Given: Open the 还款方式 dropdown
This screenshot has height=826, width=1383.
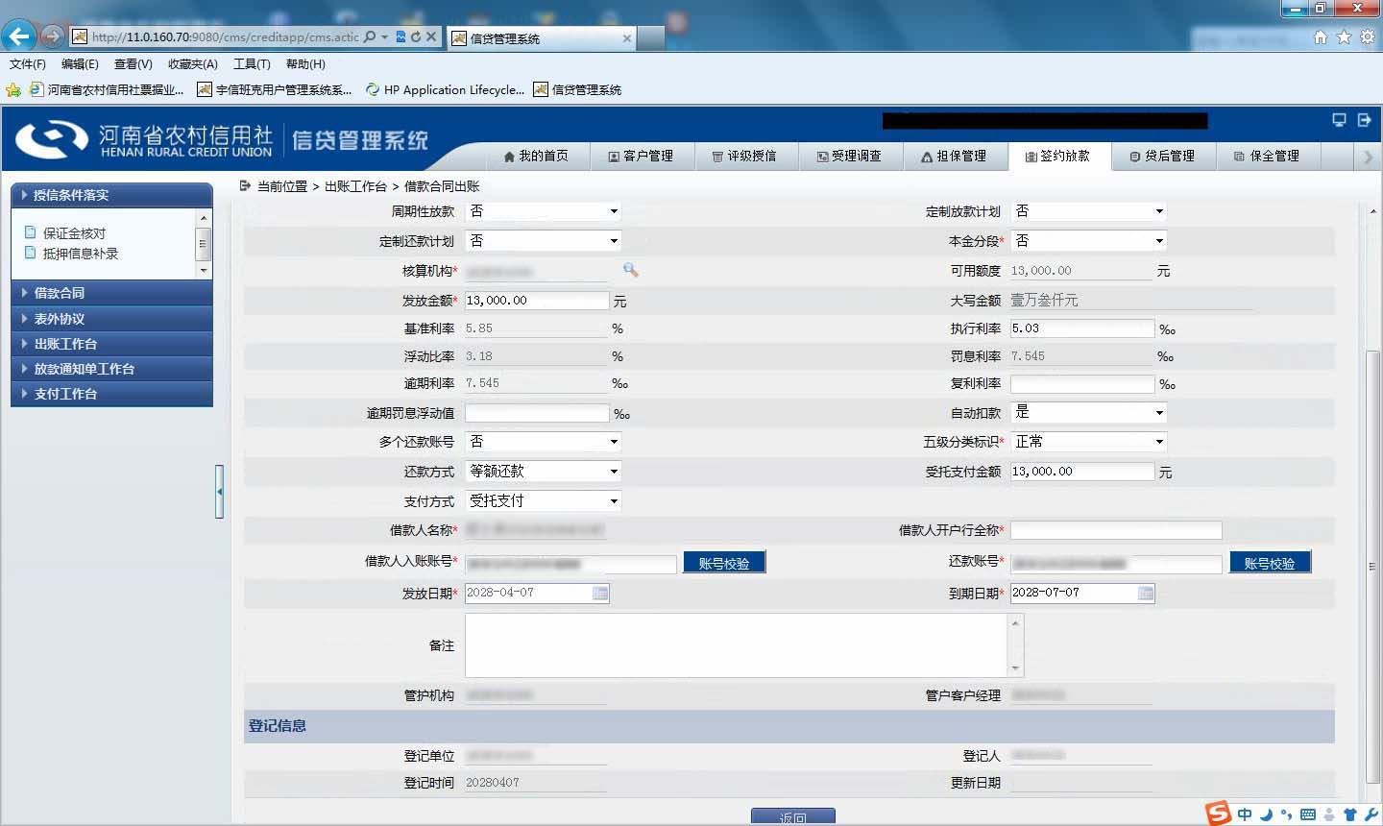Looking at the screenshot, I should click(x=543, y=472).
